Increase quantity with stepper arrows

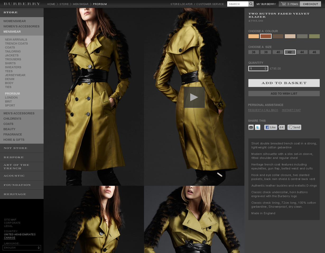coord(266,68)
